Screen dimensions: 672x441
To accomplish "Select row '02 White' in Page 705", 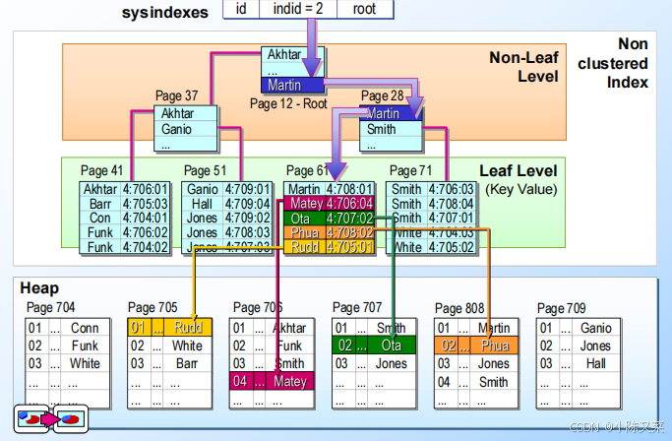I will pos(169,346).
